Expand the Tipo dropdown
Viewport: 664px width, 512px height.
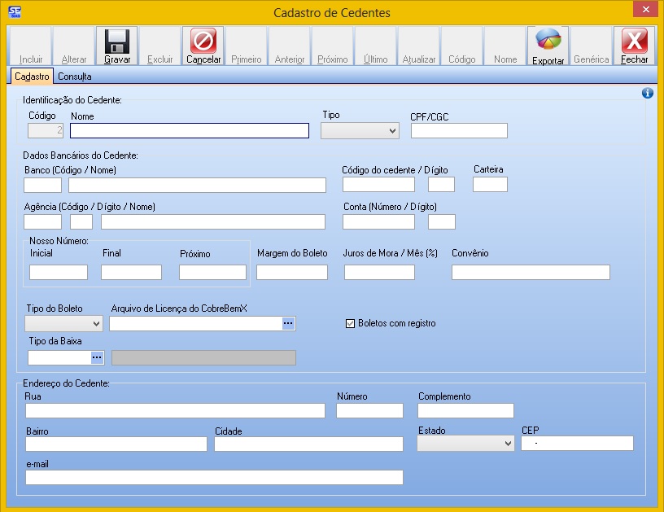(360, 131)
